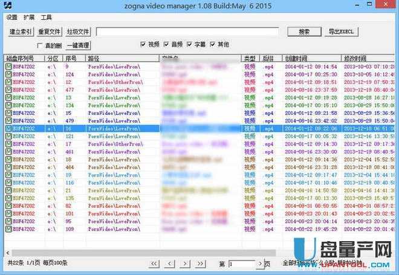
Task: Export results with 导出EXECL button
Action: click(341, 32)
